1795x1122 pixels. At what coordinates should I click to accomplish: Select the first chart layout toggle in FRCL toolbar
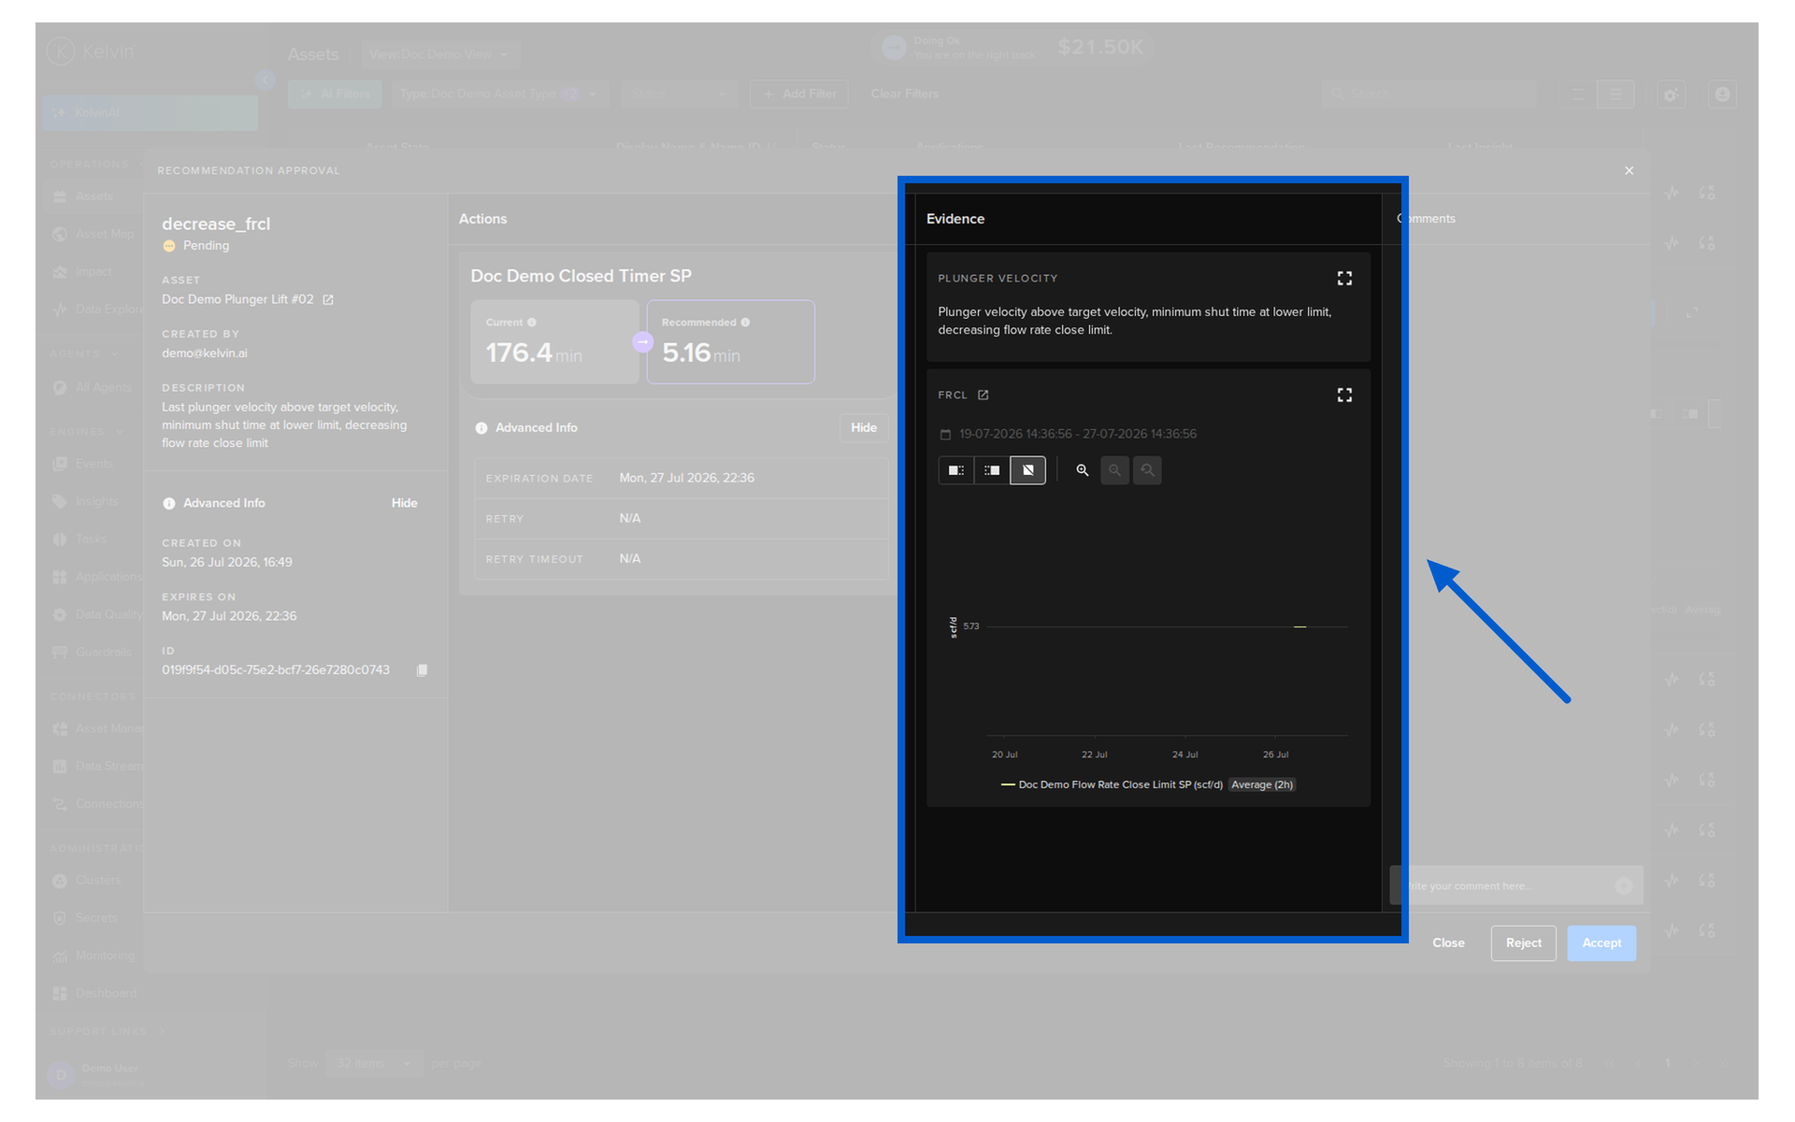955,470
